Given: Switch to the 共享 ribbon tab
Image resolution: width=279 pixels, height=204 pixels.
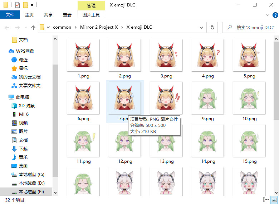Looking at the screenshot, I should [x=48, y=15].
